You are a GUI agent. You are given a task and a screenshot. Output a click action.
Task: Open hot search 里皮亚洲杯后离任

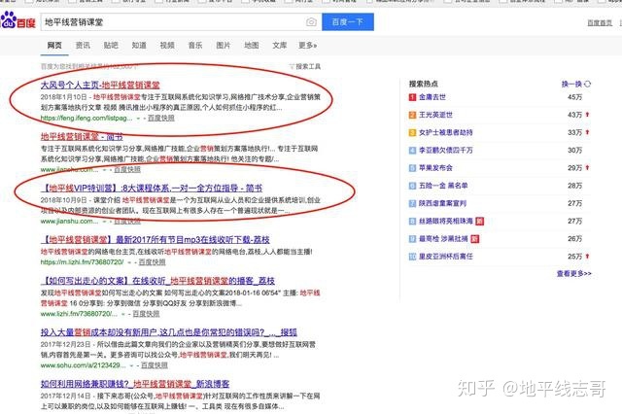[446, 257]
